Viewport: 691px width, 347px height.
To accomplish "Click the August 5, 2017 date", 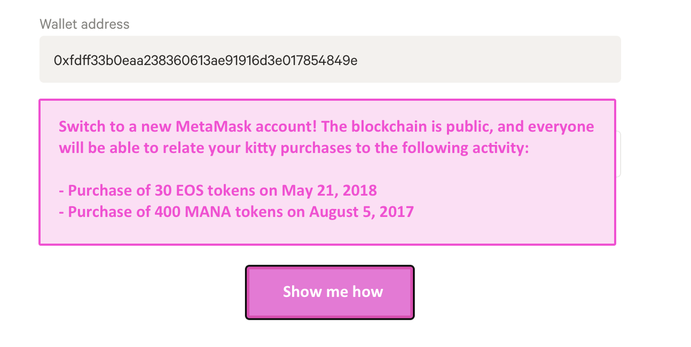I will (362, 212).
